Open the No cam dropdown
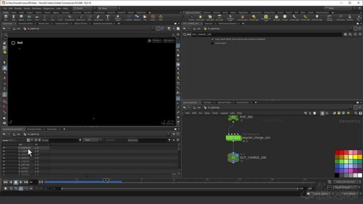This screenshot has width=363, height=204. click(169, 41)
